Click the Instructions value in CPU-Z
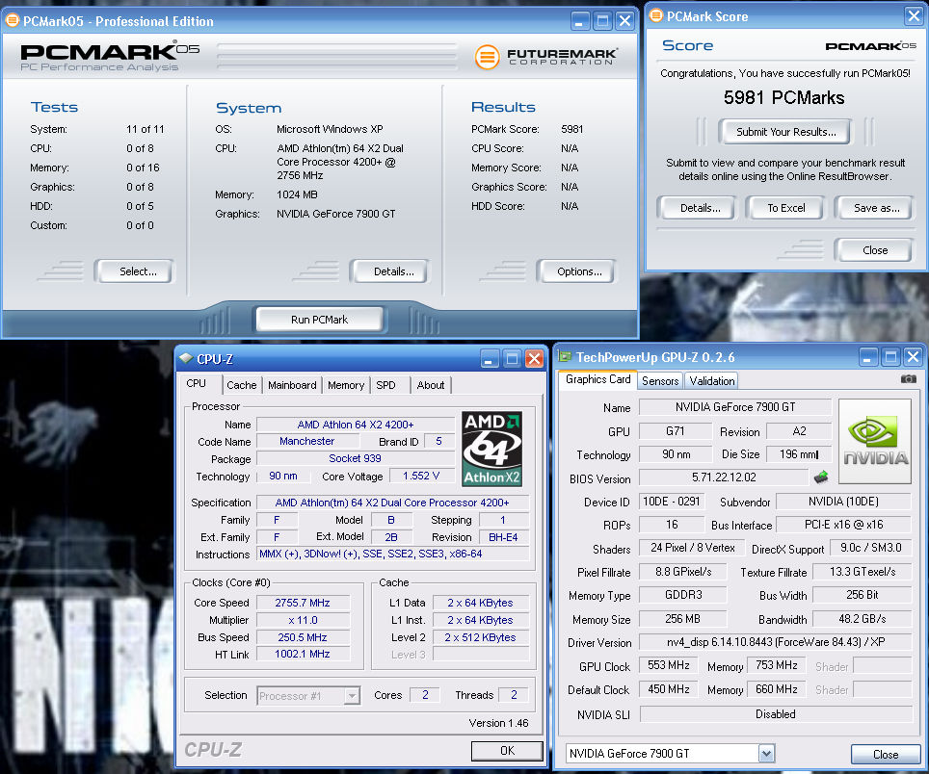 point(393,554)
